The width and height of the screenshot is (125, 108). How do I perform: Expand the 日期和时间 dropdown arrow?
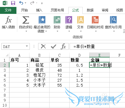click(x=96, y=31)
